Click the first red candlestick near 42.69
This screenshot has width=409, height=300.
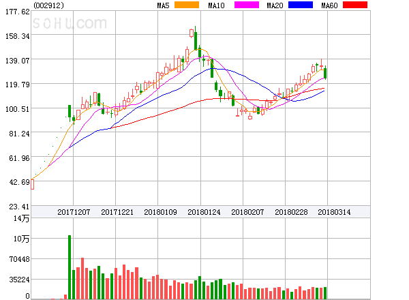32,184
